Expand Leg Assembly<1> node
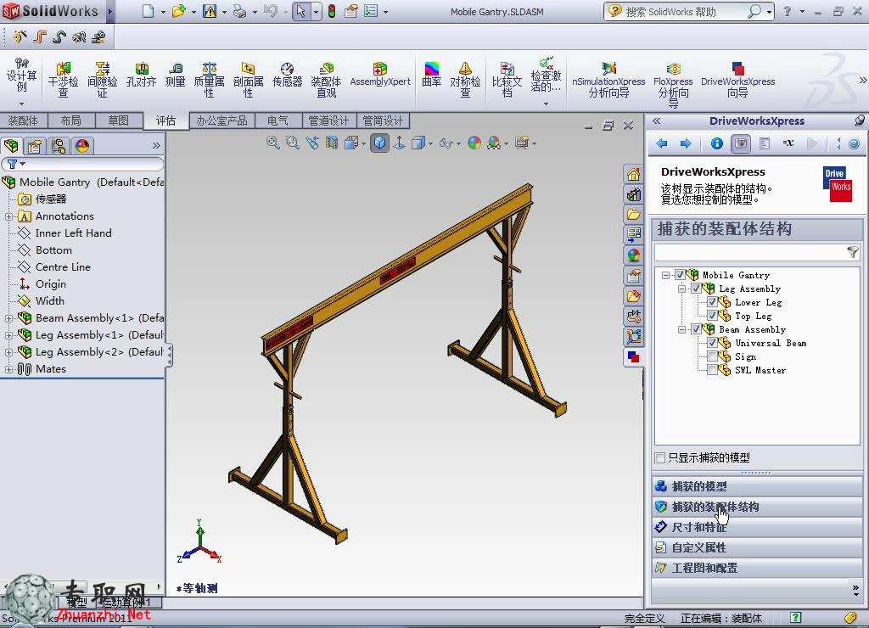869x628 pixels. (x=8, y=334)
